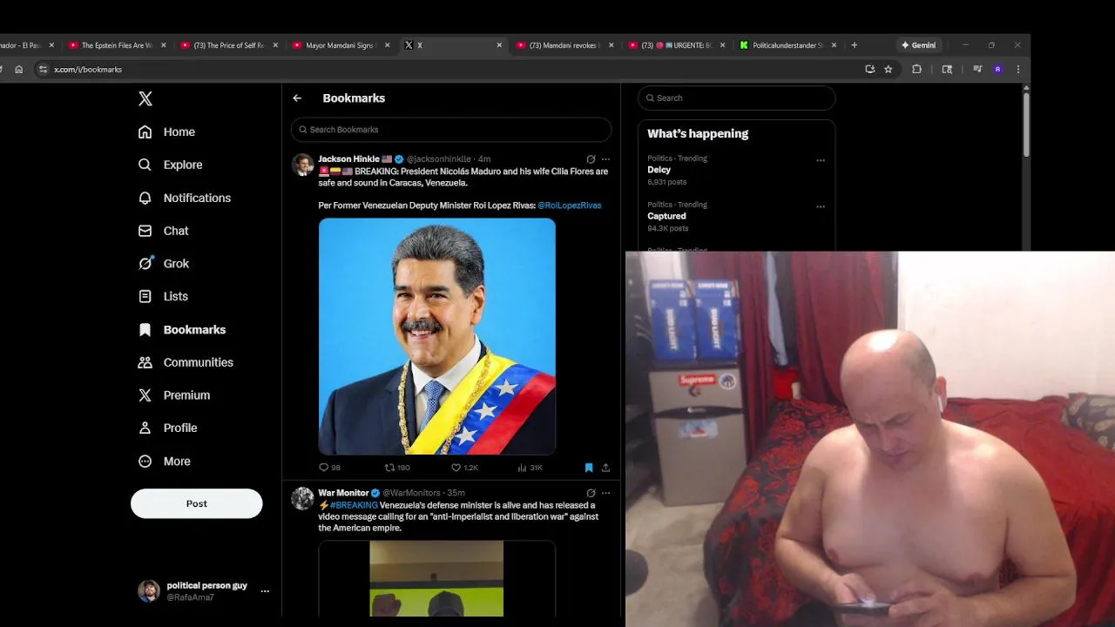Click Grok explain icon on War Monitor post
This screenshot has width=1115, height=627.
[x=591, y=493]
